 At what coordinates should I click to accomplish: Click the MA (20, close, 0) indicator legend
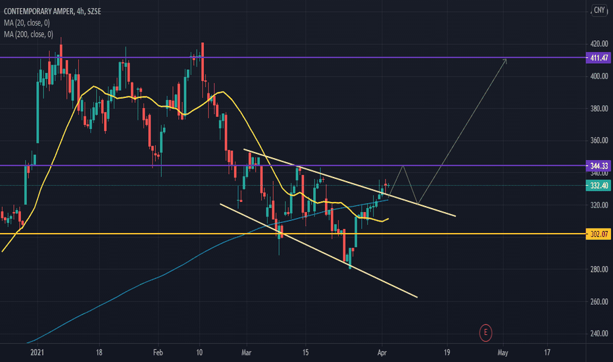click(x=26, y=22)
